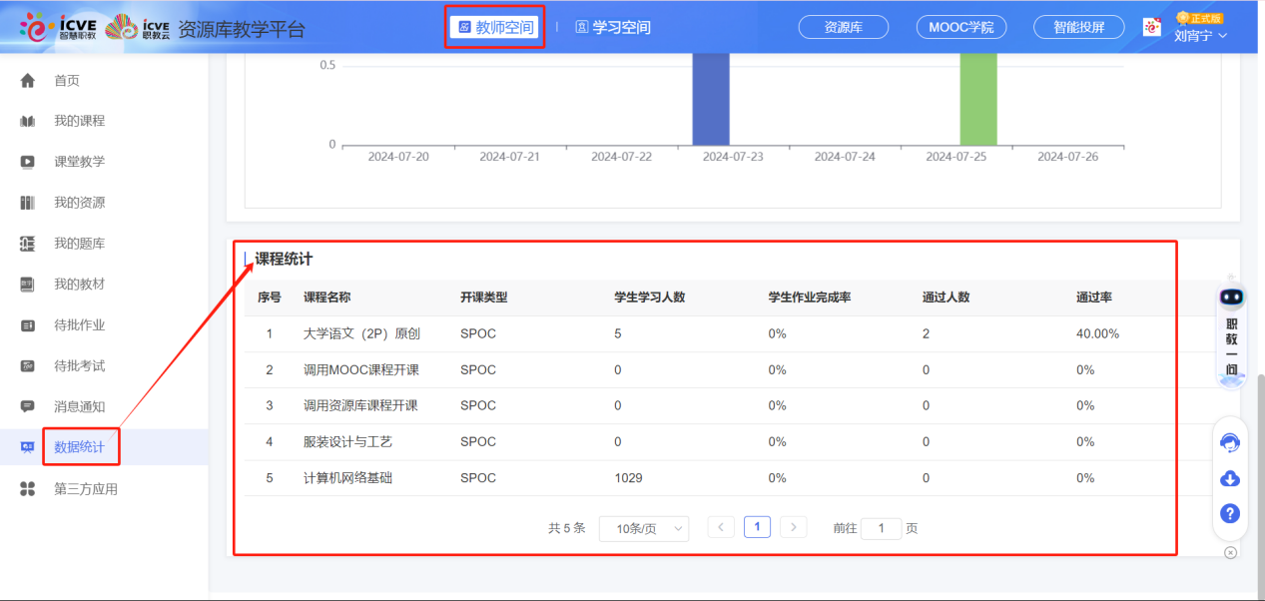This screenshot has width=1265, height=601.
Task: Go to next page arrow
Action: (793, 527)
